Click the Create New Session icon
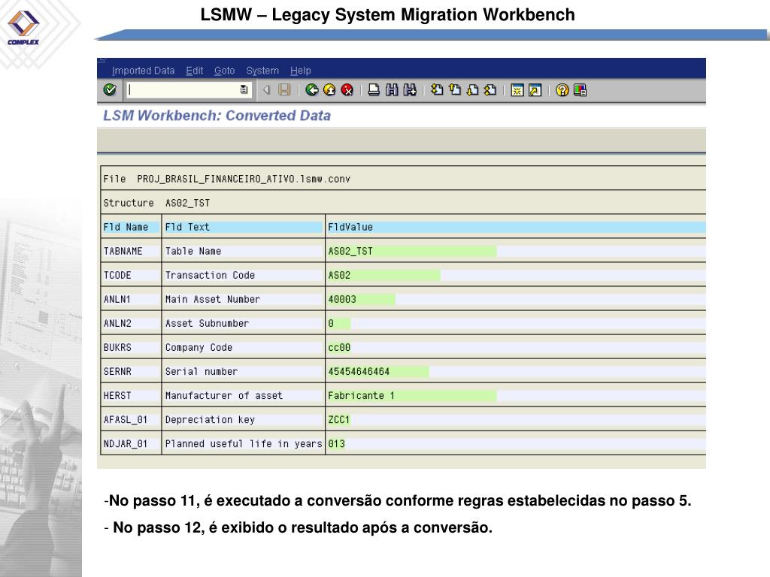Screen dimensions: 770x577 click(x=517, y=90)
